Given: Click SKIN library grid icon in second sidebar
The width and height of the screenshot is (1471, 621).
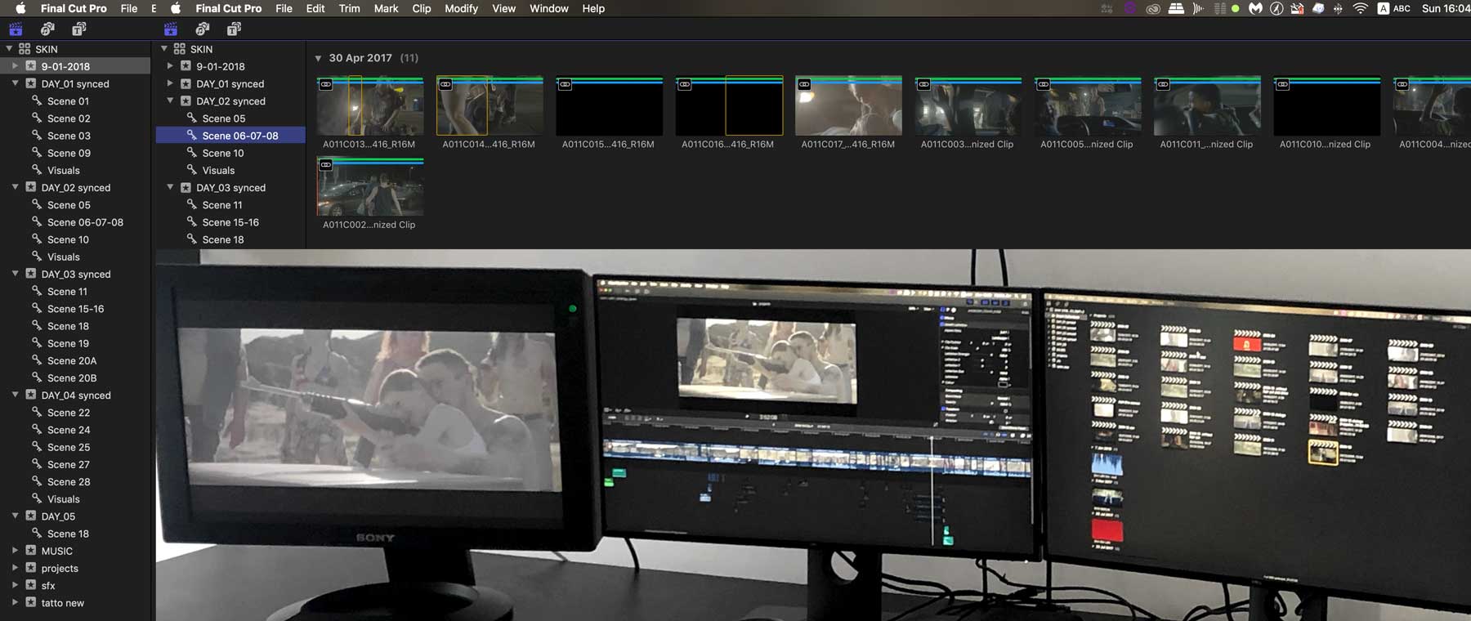Looking at the screenshot, I should (x=179, y=49).
